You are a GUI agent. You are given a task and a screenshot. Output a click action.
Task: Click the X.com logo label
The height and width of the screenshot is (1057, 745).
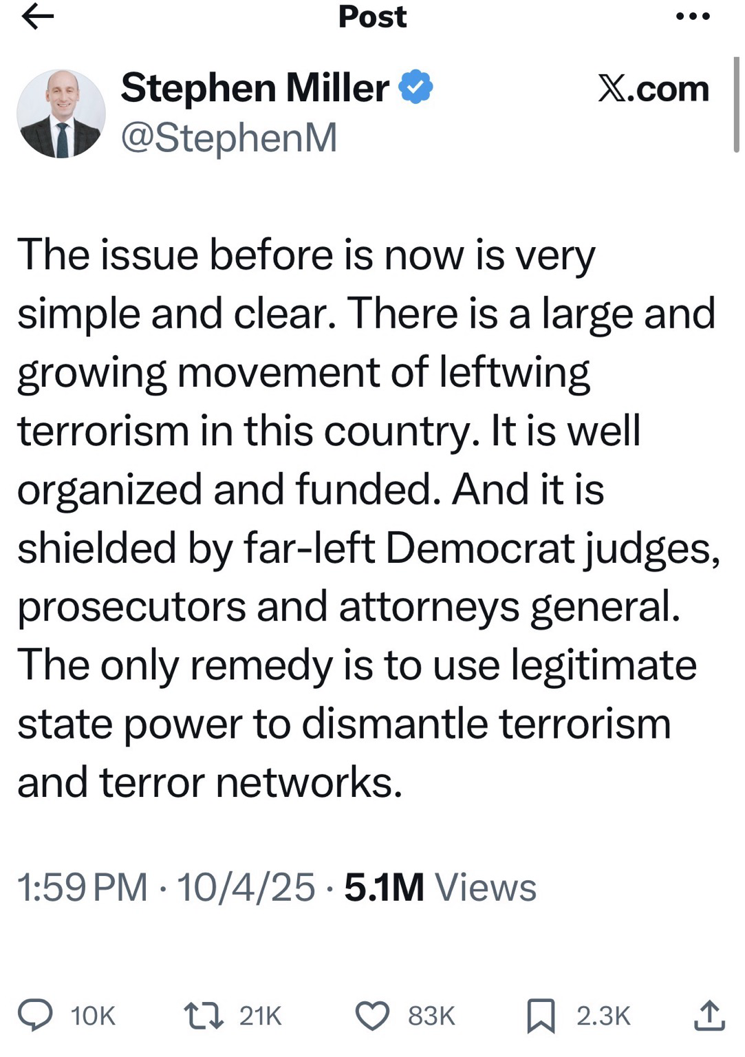(652, 89)
